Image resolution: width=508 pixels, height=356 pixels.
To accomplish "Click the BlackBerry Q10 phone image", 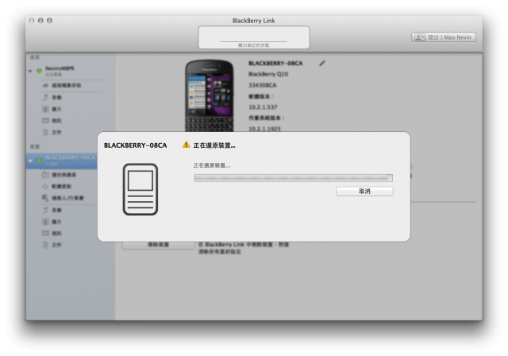I will [x=210, y=95].
